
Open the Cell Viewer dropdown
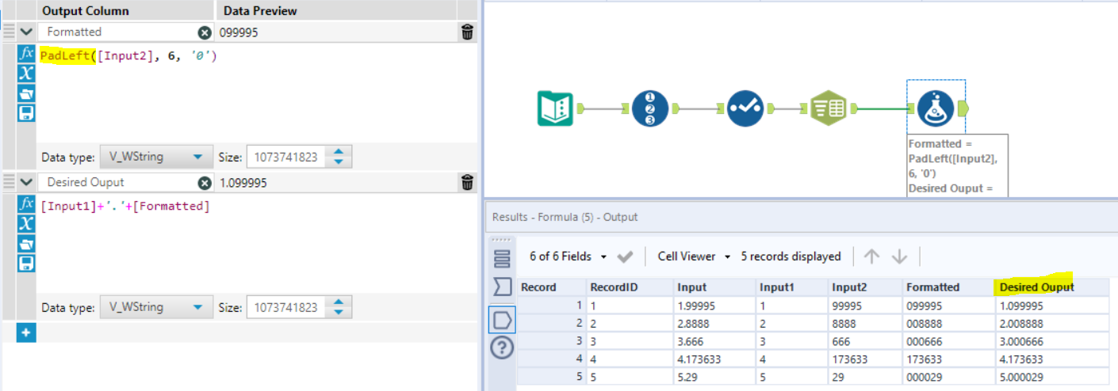pyautogui.click(x=687, y=256)
